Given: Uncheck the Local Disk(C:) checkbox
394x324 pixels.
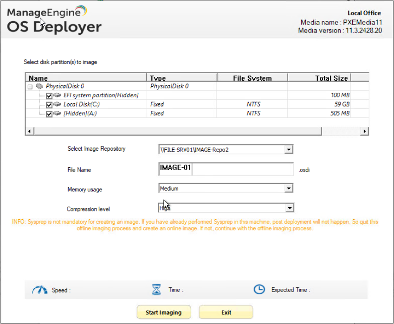Looking at the screenshot, I should click(x=49, y=104).
